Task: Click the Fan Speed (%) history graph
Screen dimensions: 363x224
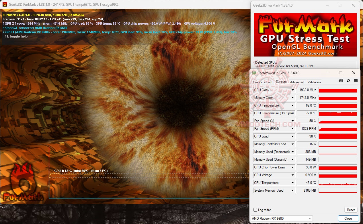Action: 338,121
